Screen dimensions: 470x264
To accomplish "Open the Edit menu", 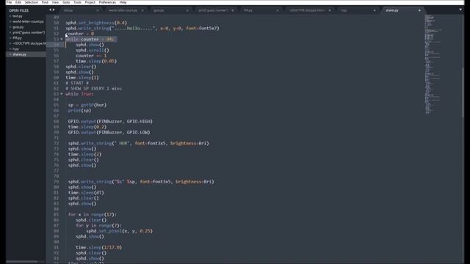I will pyautogui.click(x=18, y=2).
